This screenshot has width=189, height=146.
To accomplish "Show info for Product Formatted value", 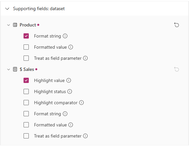I will coord(71,47).
